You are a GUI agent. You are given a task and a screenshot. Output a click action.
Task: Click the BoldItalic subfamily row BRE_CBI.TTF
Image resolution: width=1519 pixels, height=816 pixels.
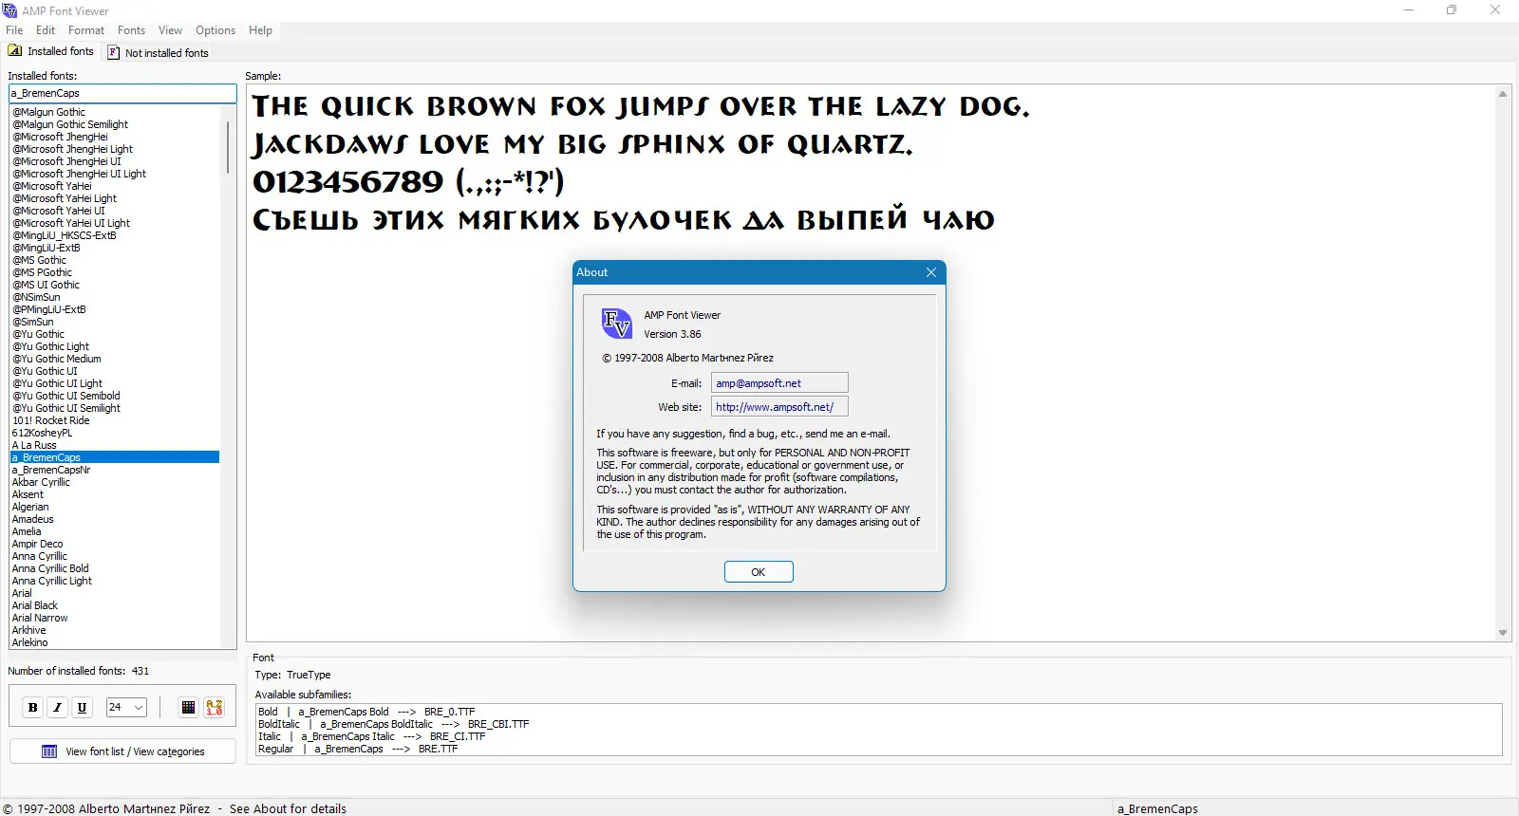[393, 724]
